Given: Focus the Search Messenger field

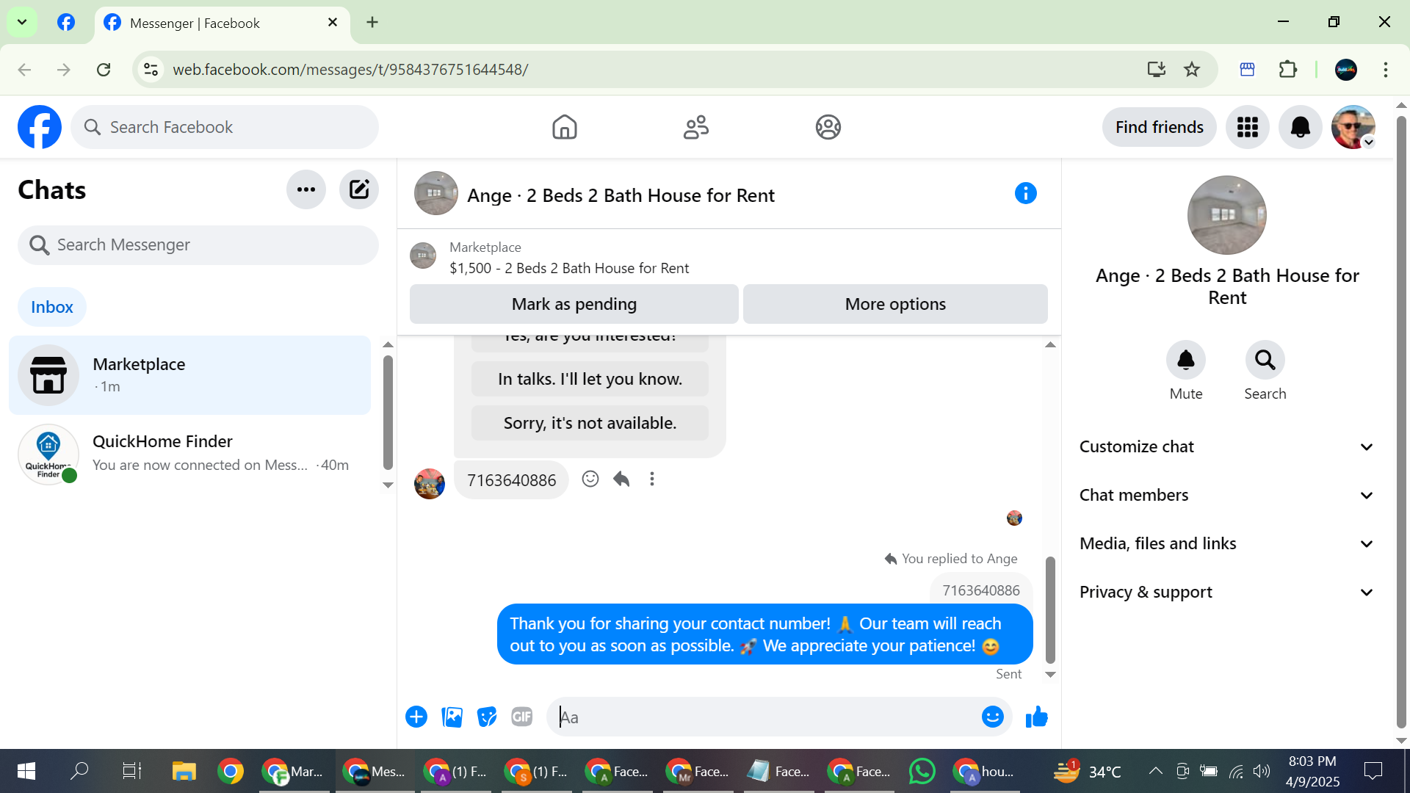Looking at the screenshot, I should pos(198,245).
